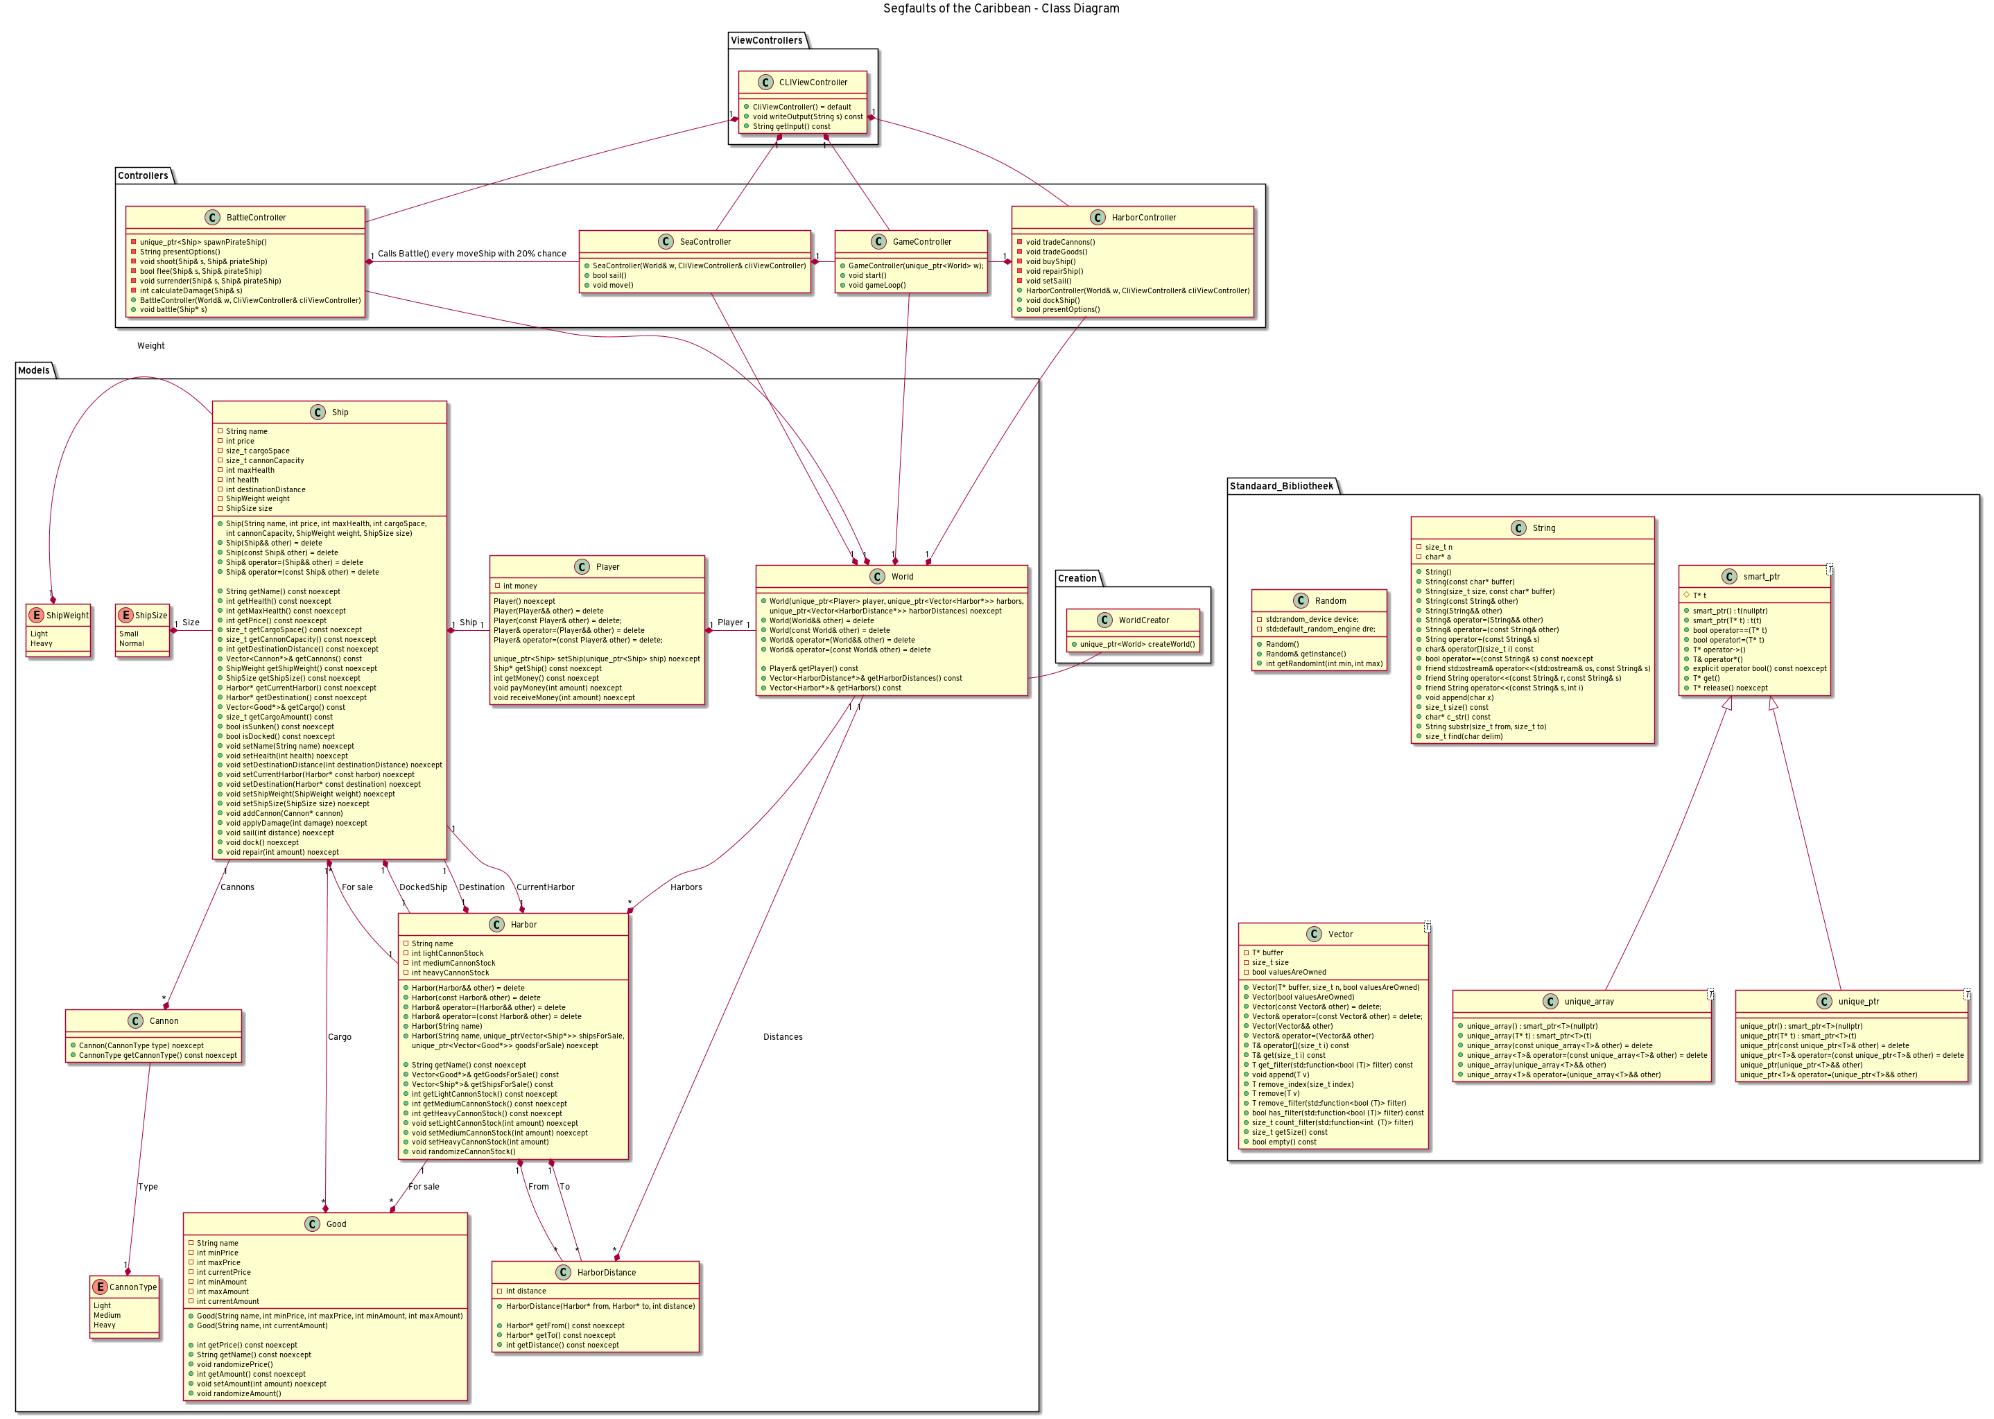Select the Standaard_Bibliotheek package tab
Viewport: 1994px width, 1419px height.
(x=1281, y=486)
